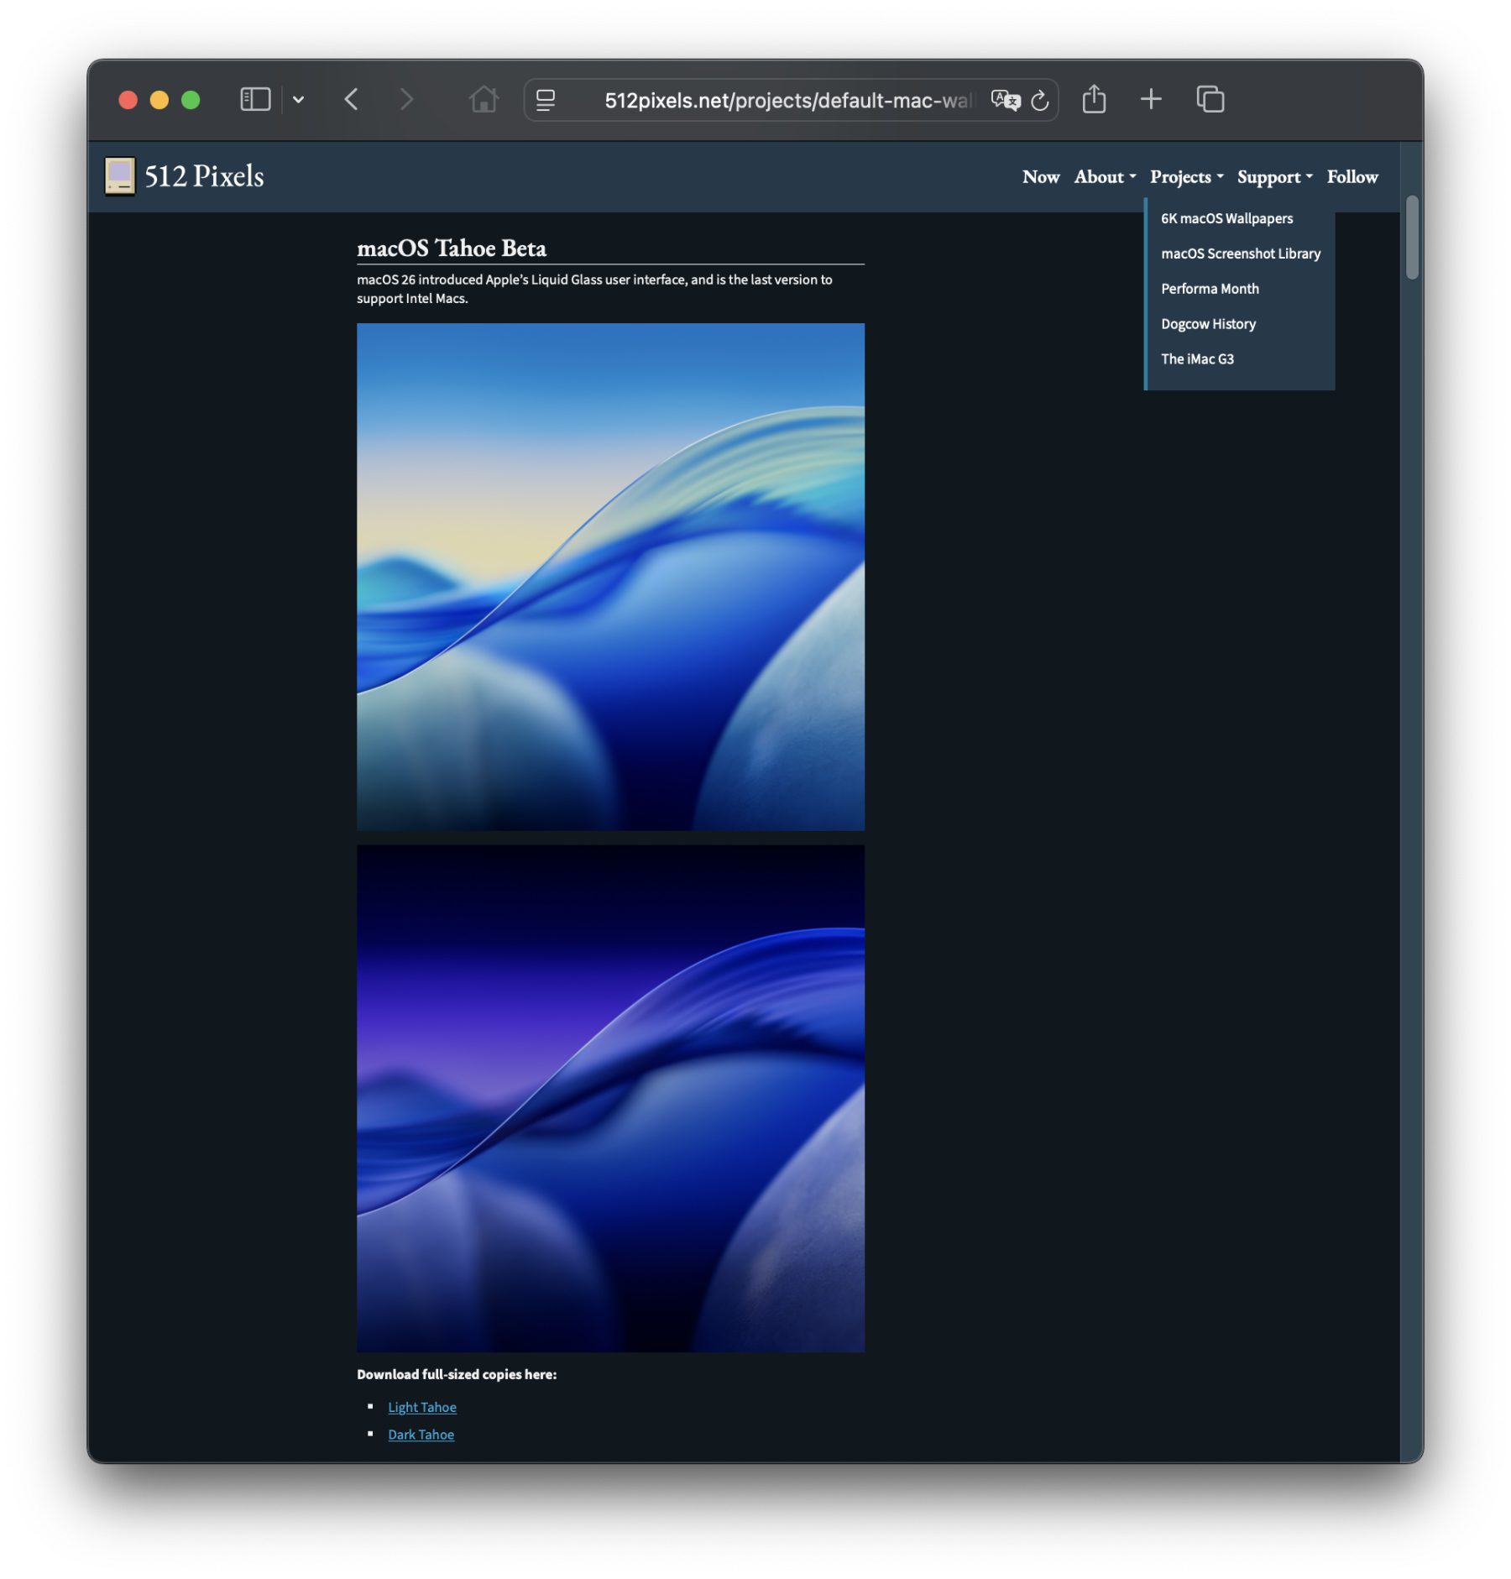1511x1579 pixels.
Task: Open the Follow nav link
Action: coord(1352,177)
